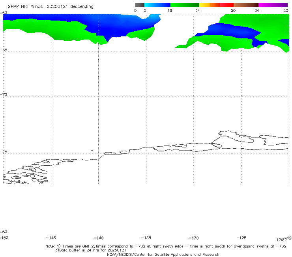Click the latitude label '-70'
The image size is (292, 257).
coord(4,95)
